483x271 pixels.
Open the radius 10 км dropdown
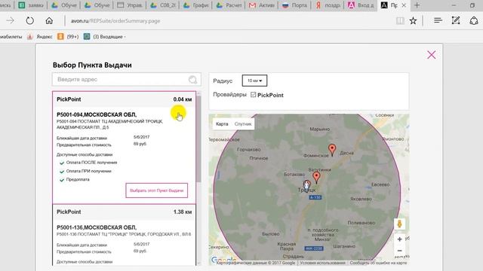[254, 81]
